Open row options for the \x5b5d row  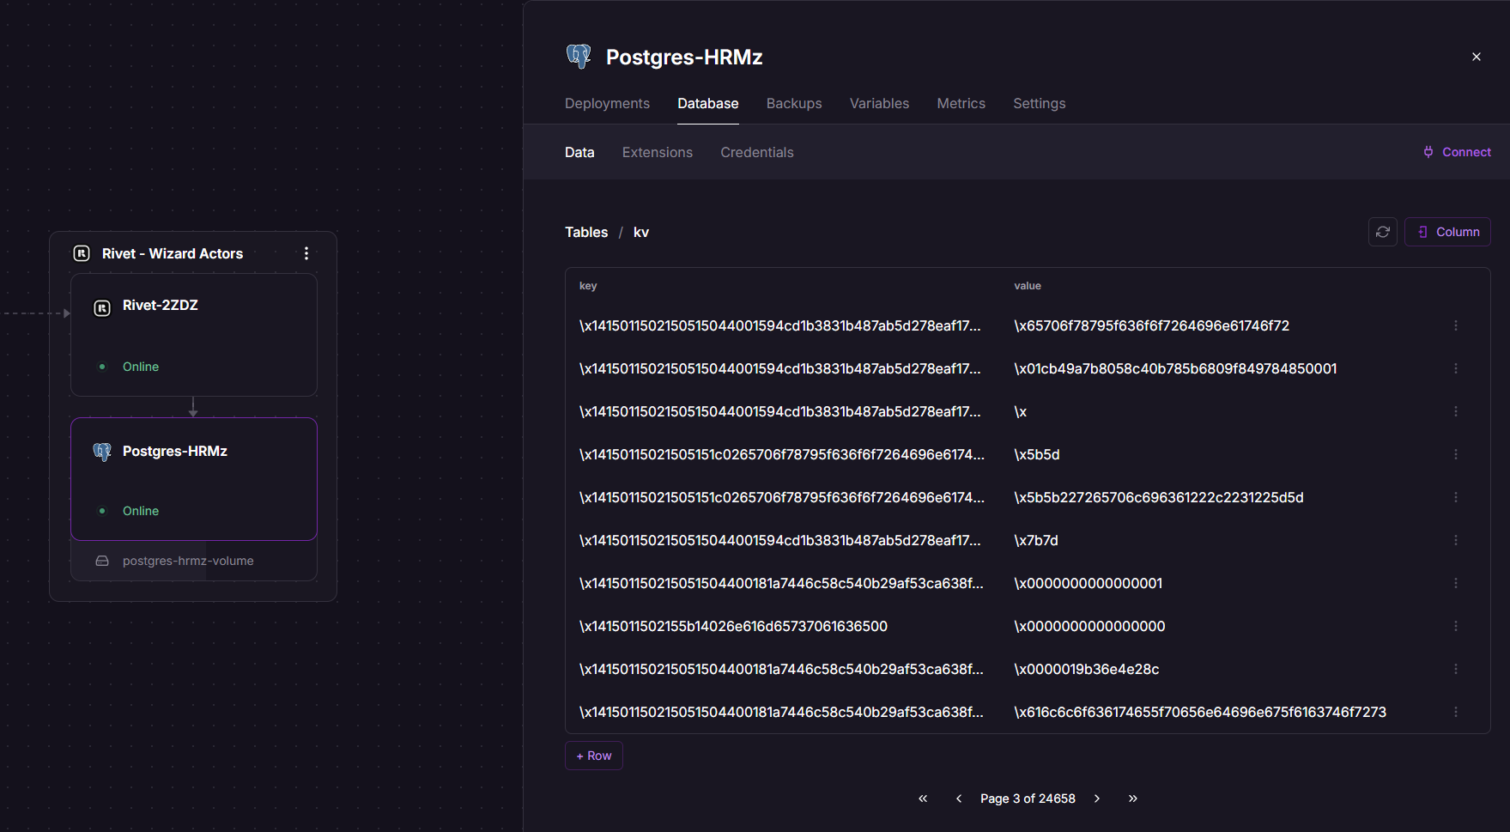[1455, 454]
